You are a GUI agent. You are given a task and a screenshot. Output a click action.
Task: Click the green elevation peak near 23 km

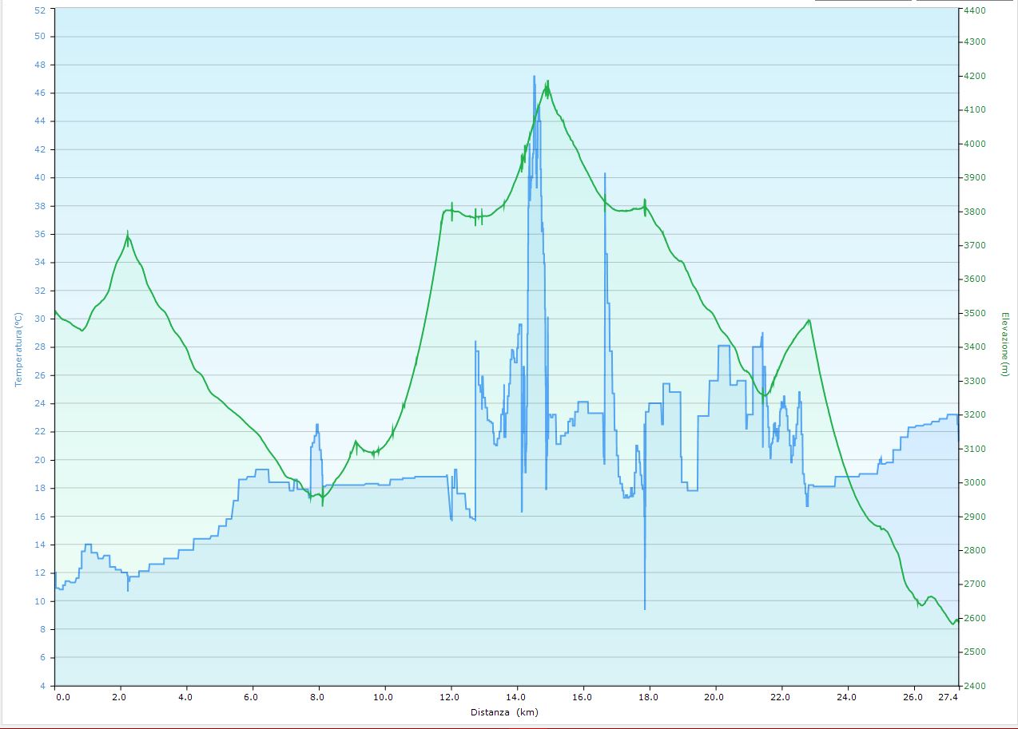coord(809,320)
